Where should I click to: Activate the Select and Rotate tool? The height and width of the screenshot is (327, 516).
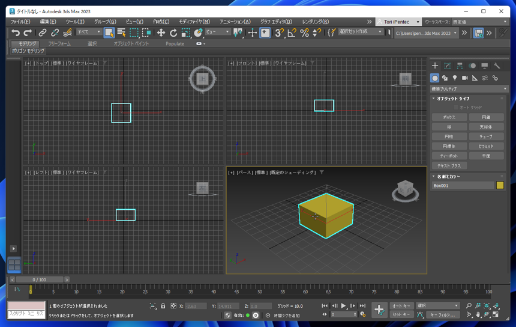tap(173, 32)
